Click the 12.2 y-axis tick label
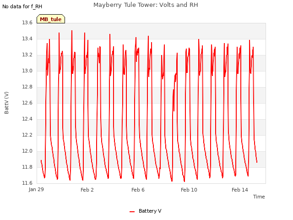The height and width of the screenshot is (220, 293). [27, 135]
